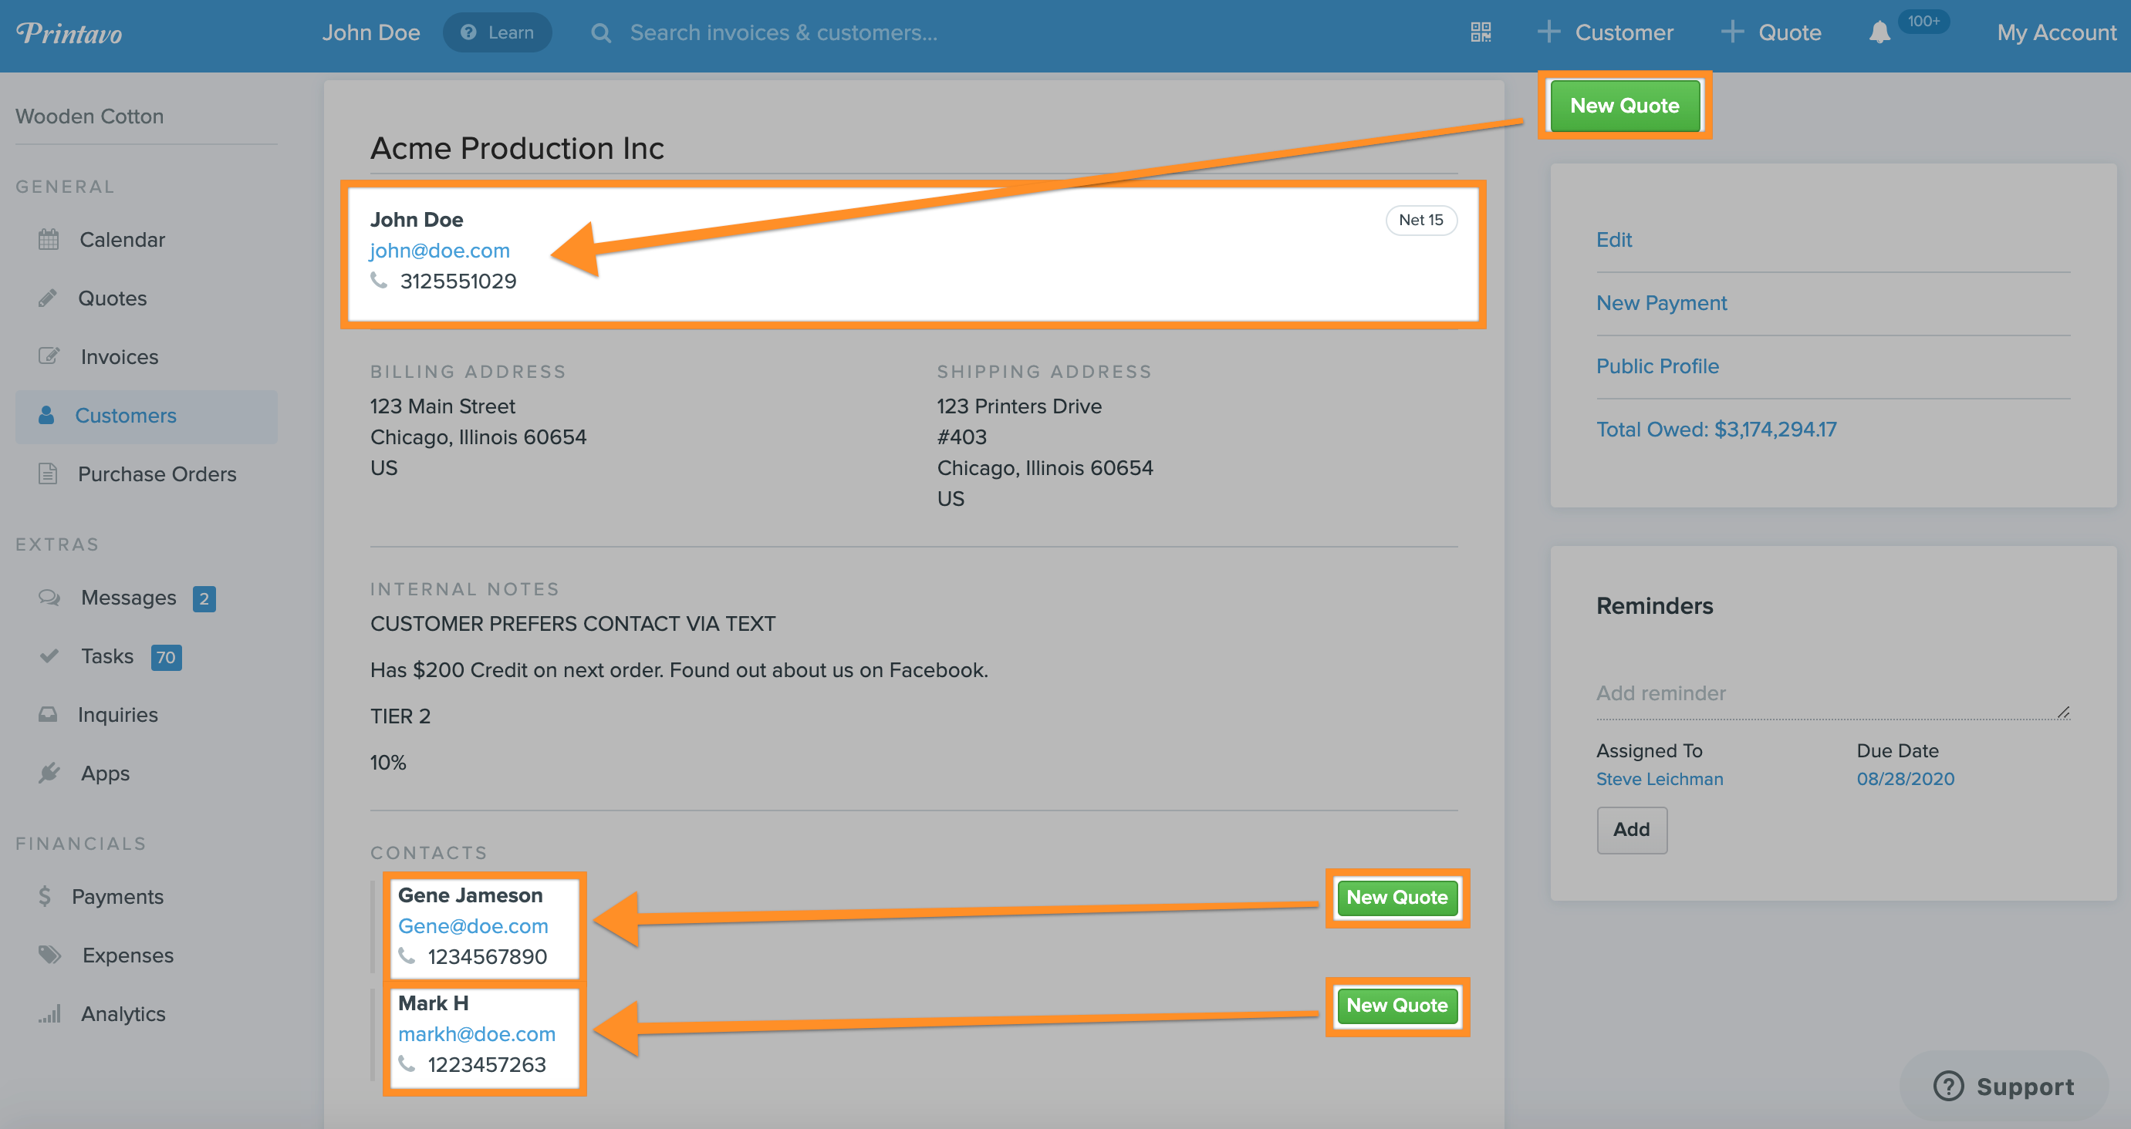Create New Quote for Gene Jameson

tap(1397, 898)
